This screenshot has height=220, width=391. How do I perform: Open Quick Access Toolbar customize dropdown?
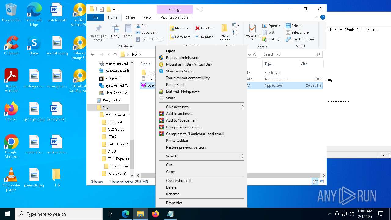(x=114, y=9)
